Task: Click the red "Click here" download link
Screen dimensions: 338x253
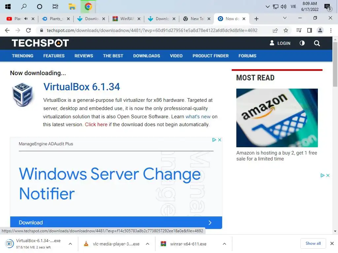Action: click(96, 125)
